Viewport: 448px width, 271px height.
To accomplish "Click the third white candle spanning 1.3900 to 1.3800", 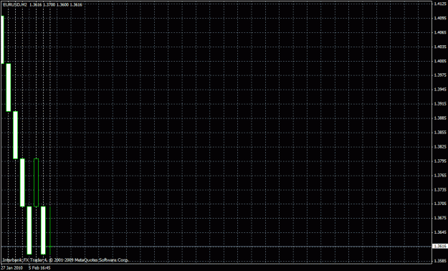I will pos(16,135).
